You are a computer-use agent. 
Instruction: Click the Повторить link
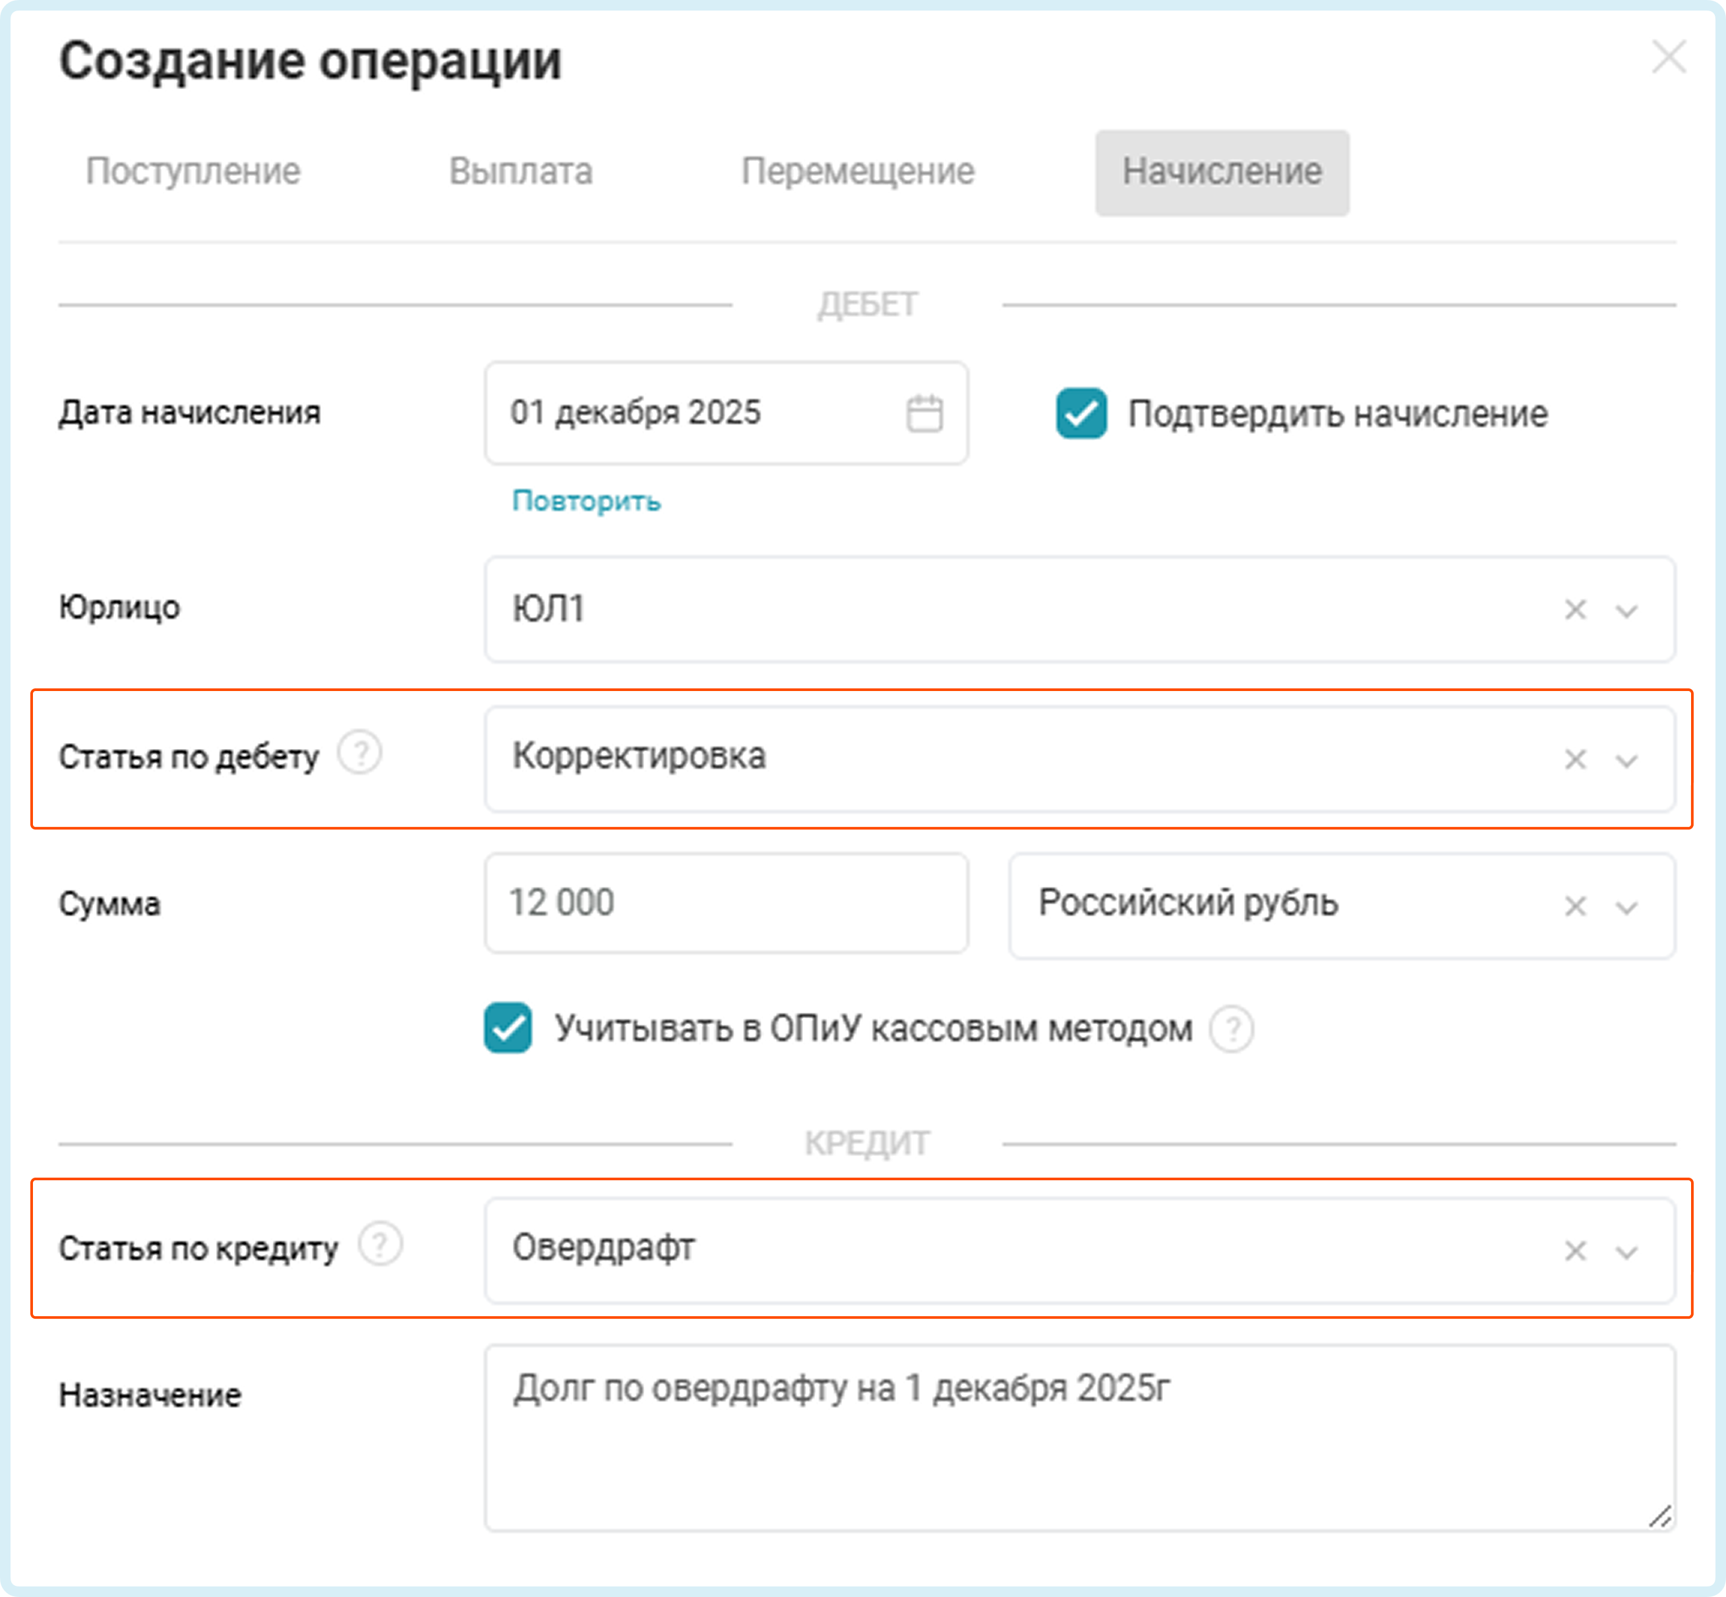tap(585, 501)
